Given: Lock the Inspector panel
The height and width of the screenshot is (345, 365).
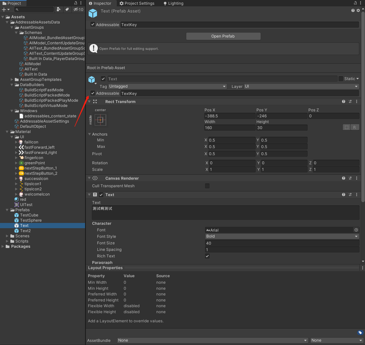Looking at the screenshot, I should [x=355, y=3].
